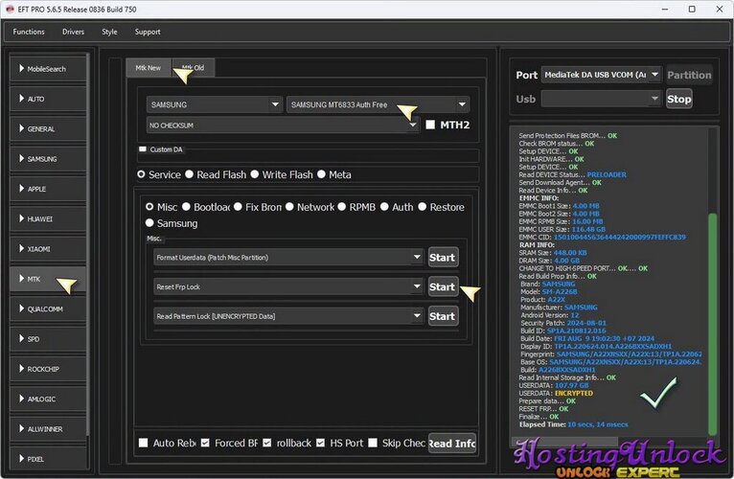Screen dimensions: 734x479
Task: Click the EFT PRO app icon in title bar
Action: (x=10, y=9)
